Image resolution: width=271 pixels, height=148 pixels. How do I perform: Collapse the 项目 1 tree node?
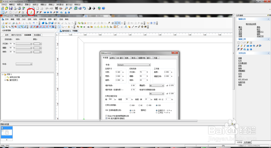[3, 74]
